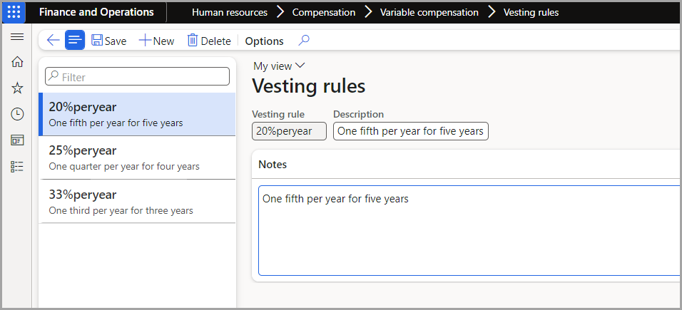Open the Options menu
The height and width of the screenshot is (310, 682).
[x=264, y=41]
